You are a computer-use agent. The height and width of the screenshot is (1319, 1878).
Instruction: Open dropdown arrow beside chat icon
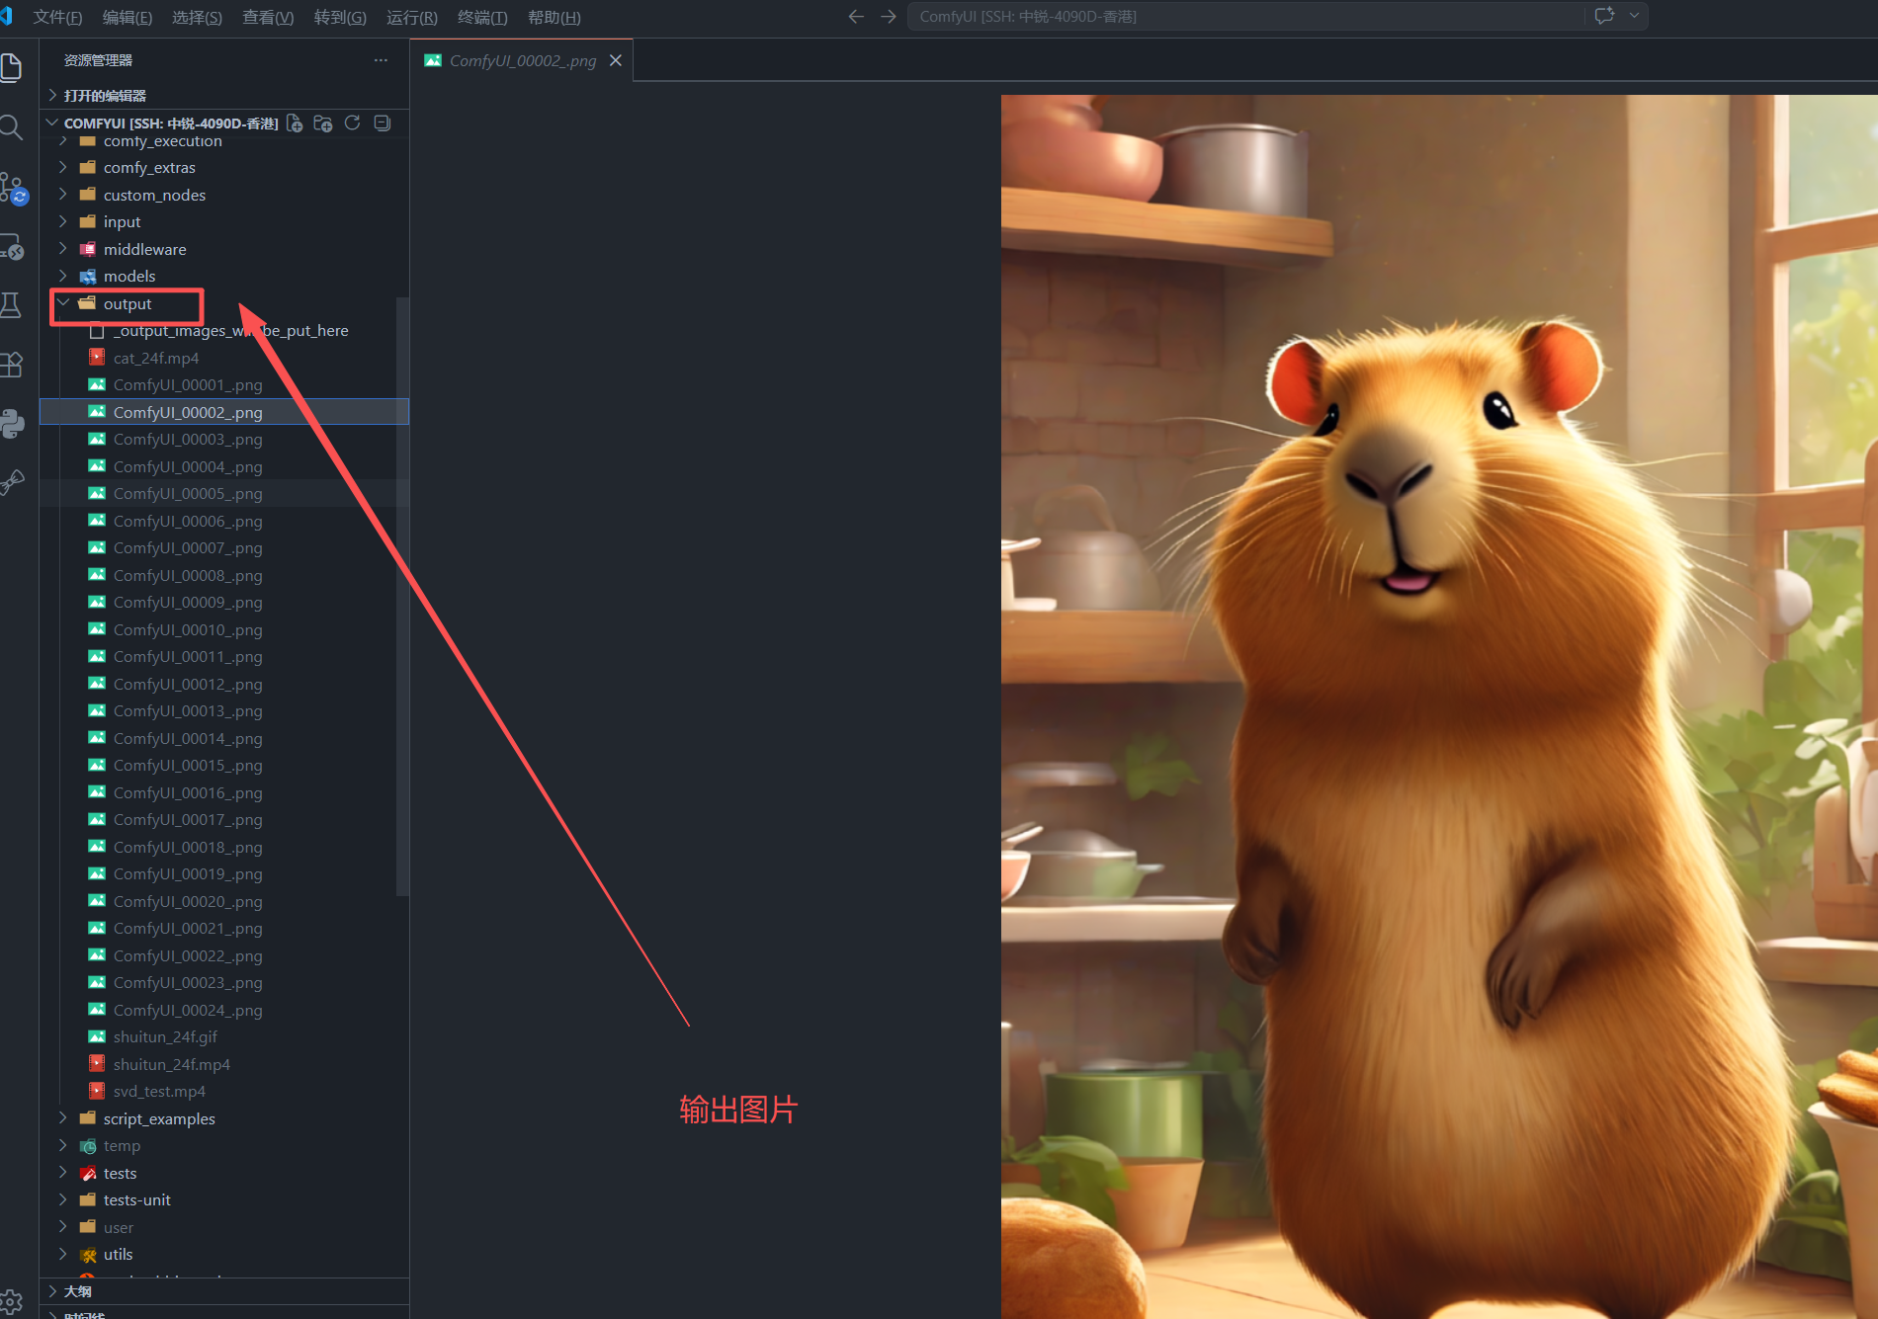[x=1634, y=16]
